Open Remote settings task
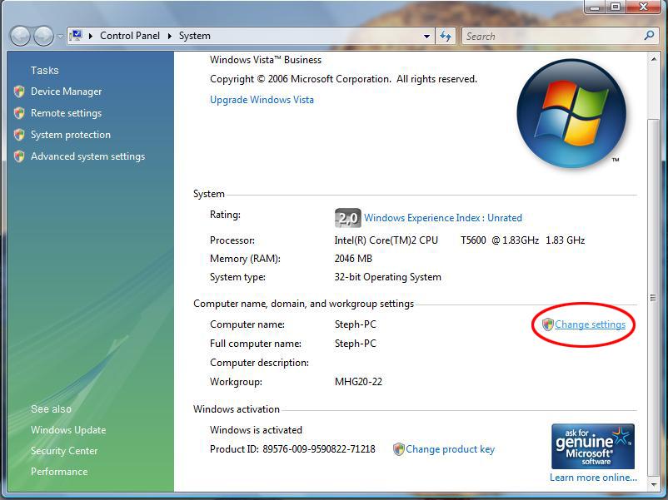Viewport: 668px width, 500px height. click(66, 113)
